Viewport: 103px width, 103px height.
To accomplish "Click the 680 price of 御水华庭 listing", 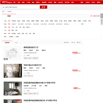I will click(76, 88).
